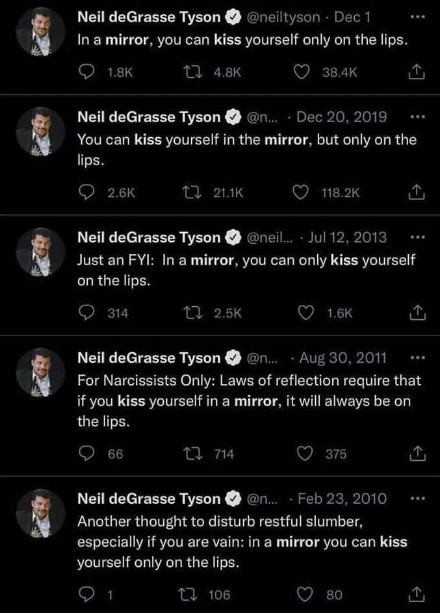Viewport: 440px width, 613px height.
Task: Share the Aug 30, 2011 tweet
Action: [x=418, y=454]
